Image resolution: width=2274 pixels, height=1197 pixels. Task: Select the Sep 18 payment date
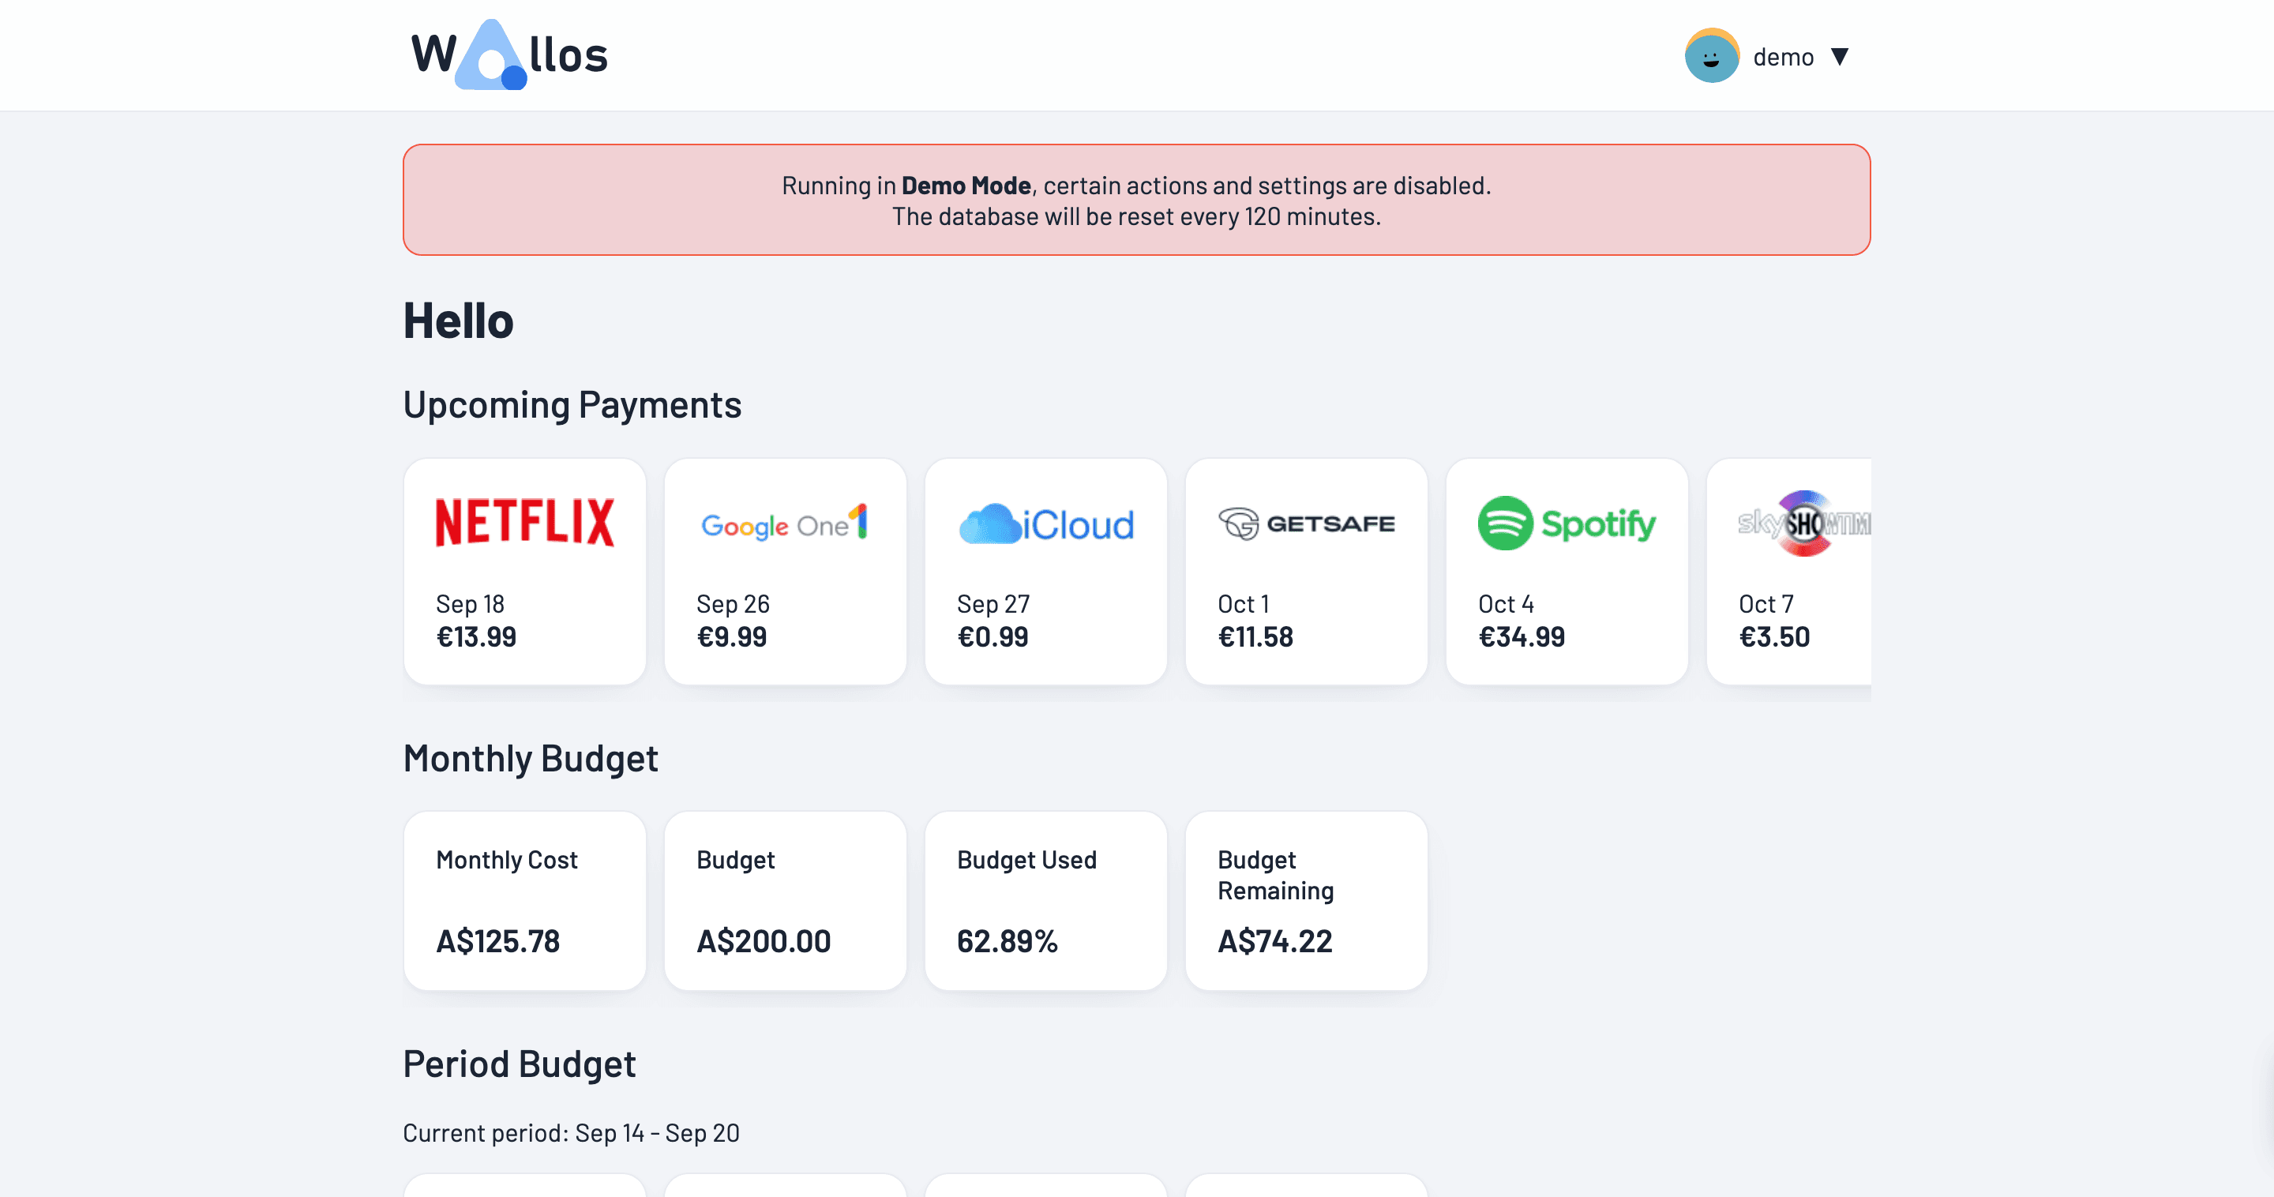pyautogui.click(x=470, y=604)
